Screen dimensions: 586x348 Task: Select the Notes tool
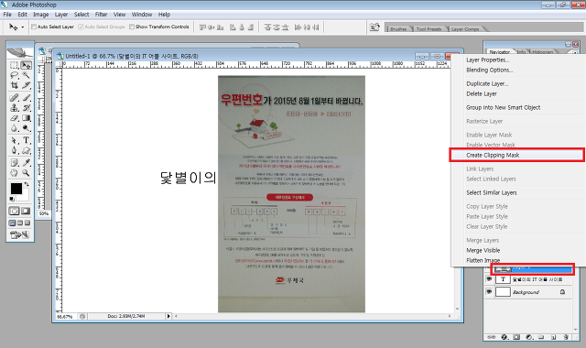(15, 163)
